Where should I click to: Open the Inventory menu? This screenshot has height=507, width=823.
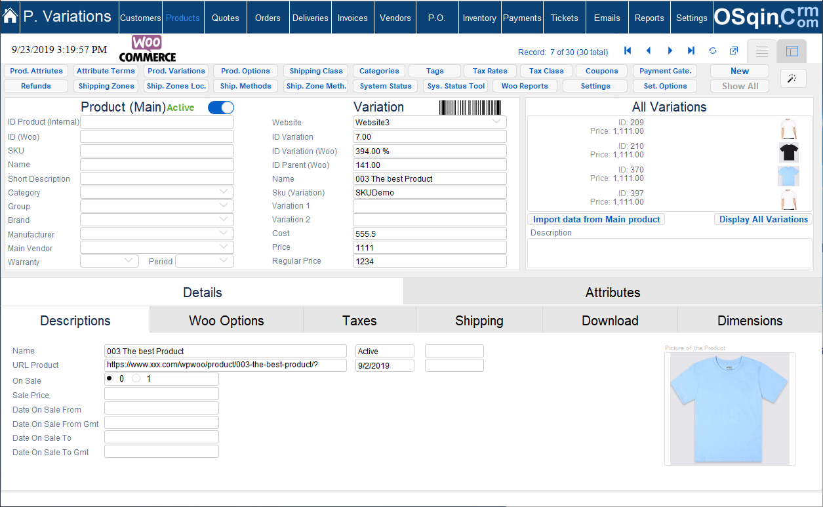479,18
